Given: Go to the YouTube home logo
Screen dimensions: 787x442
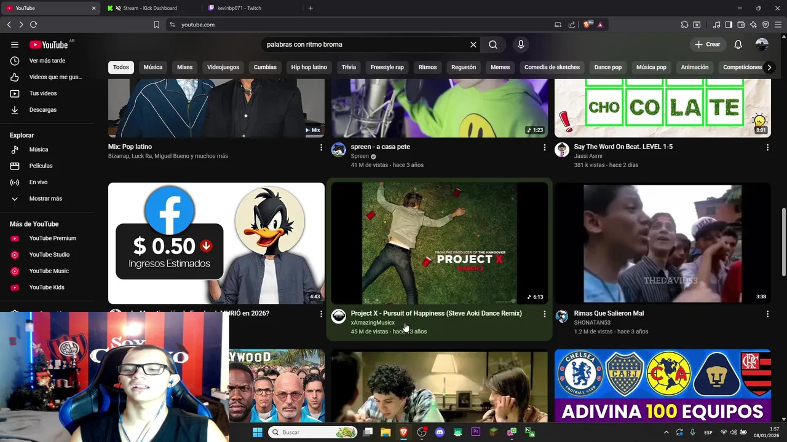Looking at the screenshot, I should point(49,44).
